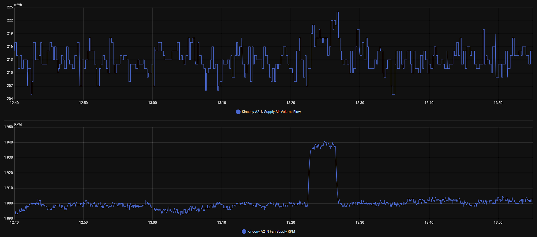Click the 13:20 time label under the RPM chart
537x237 pixels.
click(291, 222)
